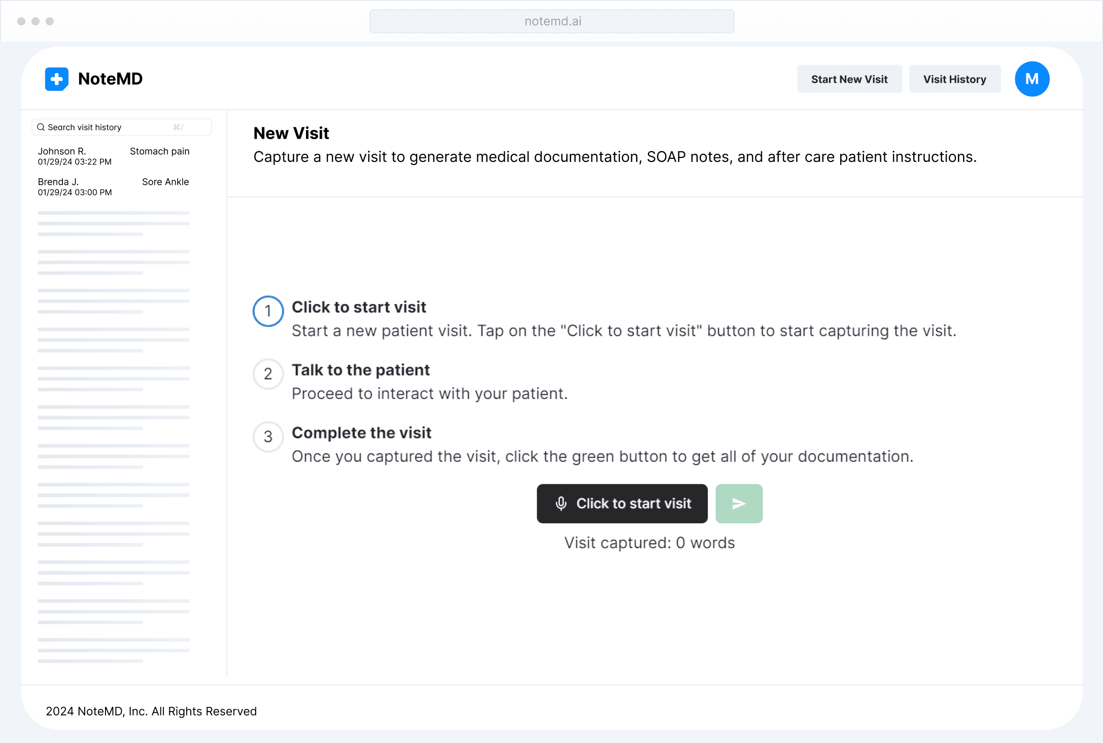The height and width of the screenshot is (743, 1103).
Task: Click the step 1 circle indicator
Action: point(268,311)
